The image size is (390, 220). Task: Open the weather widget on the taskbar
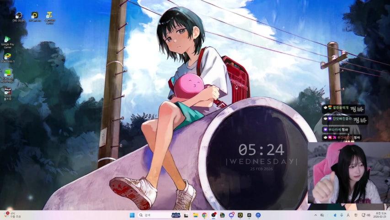pos(12,215)
